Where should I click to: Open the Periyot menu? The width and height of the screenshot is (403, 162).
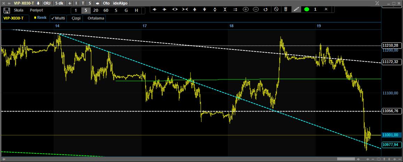pos(36,10)
